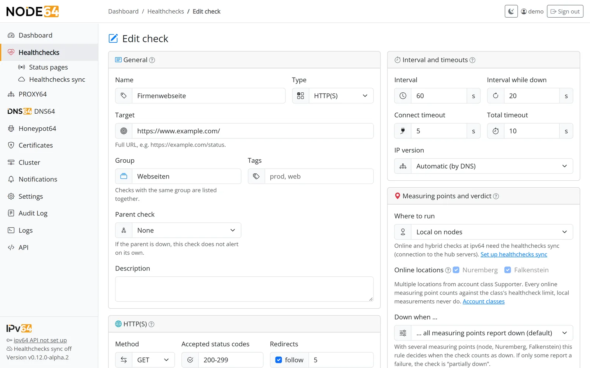The image size is (590, 368).
Task: Click HTTP(S) section help icon
Action: click(151, 324)
